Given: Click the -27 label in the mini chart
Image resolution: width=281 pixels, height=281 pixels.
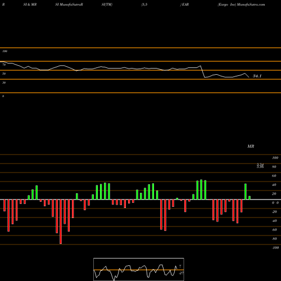Looking at the screenshot, I should click(x=181, y=273).
